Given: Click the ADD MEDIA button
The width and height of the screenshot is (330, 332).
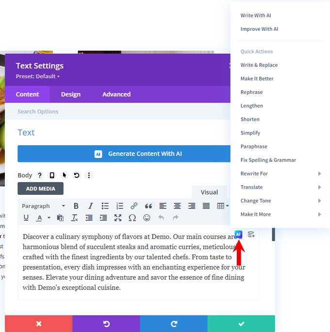Looking at the screenshot, I should tap(40, 189).
